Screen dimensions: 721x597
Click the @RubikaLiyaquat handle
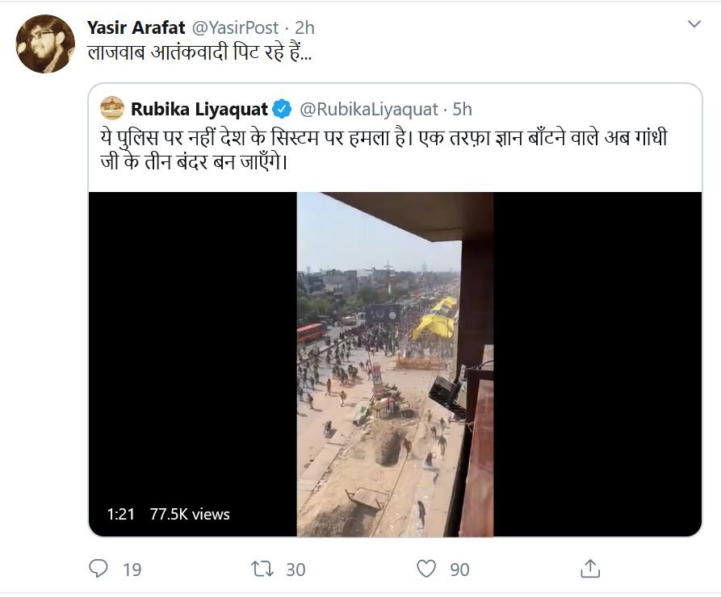(368, 109)
